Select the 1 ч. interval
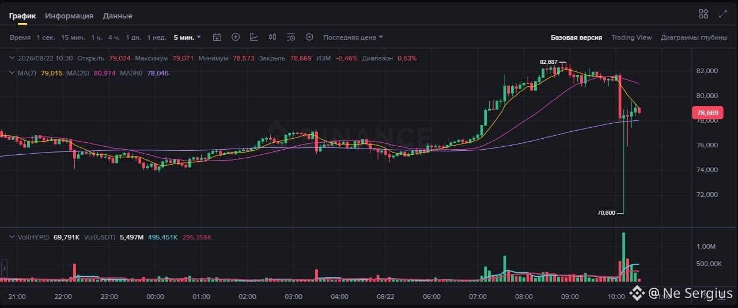The height and width of the screenshot is (308, 738). (x=97, y=37)
